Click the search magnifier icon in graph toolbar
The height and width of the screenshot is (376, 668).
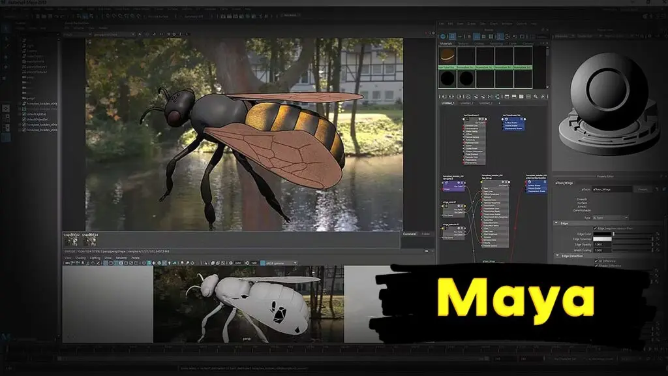tap(536, 97)
